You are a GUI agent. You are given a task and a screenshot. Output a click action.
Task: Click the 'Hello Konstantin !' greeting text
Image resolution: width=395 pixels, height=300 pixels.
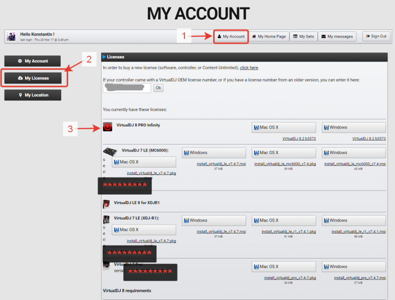point(37,34)
